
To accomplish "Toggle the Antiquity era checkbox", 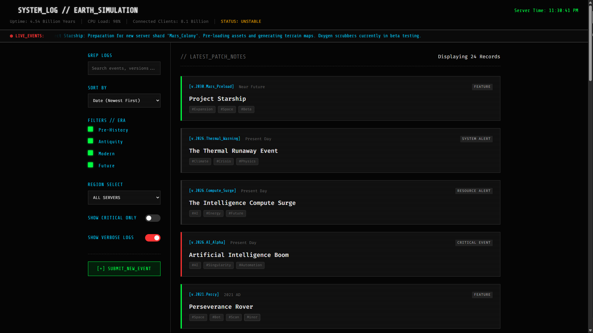I will (90, 141).
